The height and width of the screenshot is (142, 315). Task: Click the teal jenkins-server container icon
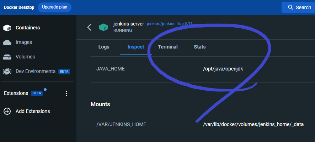pos(103,27)
